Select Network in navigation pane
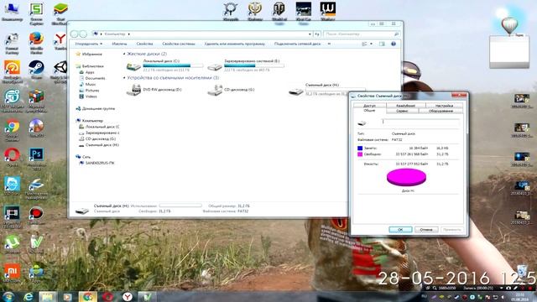The width and height of the screenshot is (537, 302). click(83, 157)
